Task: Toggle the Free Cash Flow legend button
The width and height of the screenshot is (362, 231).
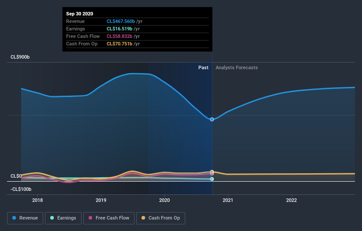Action: point(109,218)
